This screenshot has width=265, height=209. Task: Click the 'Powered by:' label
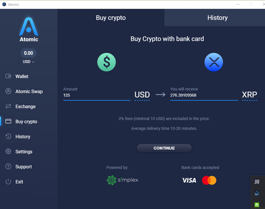pos(117,168)
